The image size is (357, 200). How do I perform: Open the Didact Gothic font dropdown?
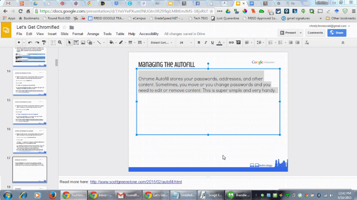pos(162,42)
